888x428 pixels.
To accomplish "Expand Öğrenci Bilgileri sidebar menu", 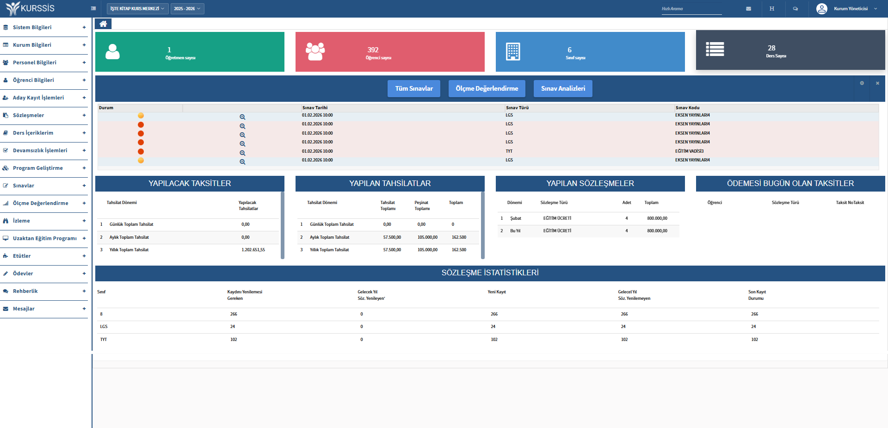I will 44,80.
